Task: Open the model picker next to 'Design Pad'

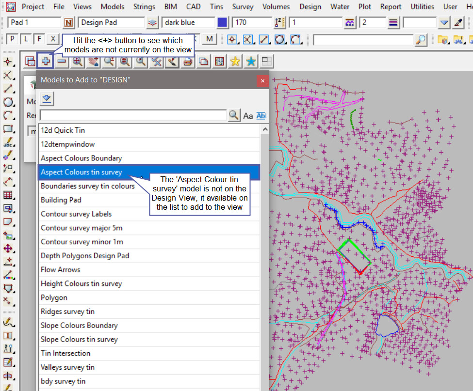Action: pos(152,23)
